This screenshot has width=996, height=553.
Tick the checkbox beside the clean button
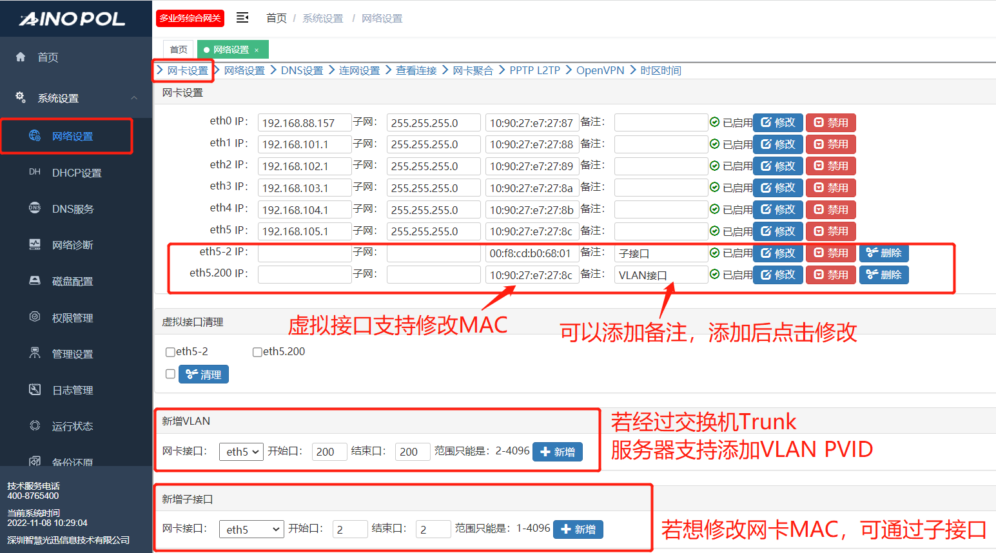click(170, 374)
